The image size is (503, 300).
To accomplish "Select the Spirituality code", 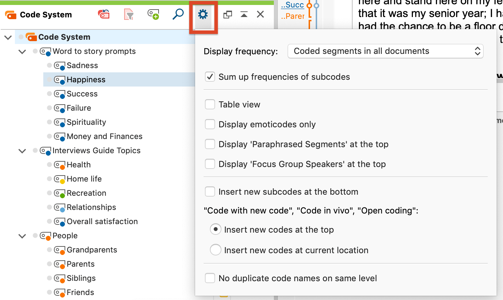I will click(x=86, y=122).
